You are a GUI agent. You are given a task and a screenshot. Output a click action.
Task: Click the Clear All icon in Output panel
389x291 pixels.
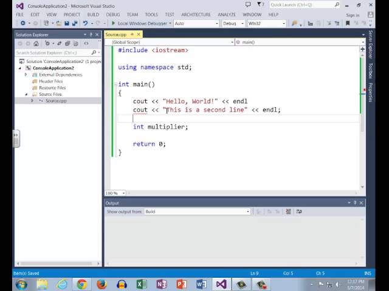[288, 212]
